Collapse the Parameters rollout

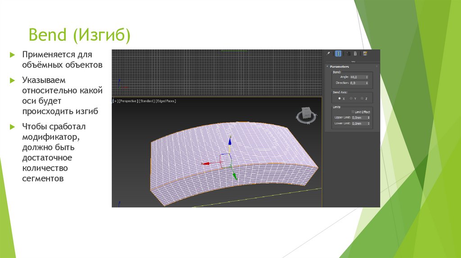tap(327, 67)
